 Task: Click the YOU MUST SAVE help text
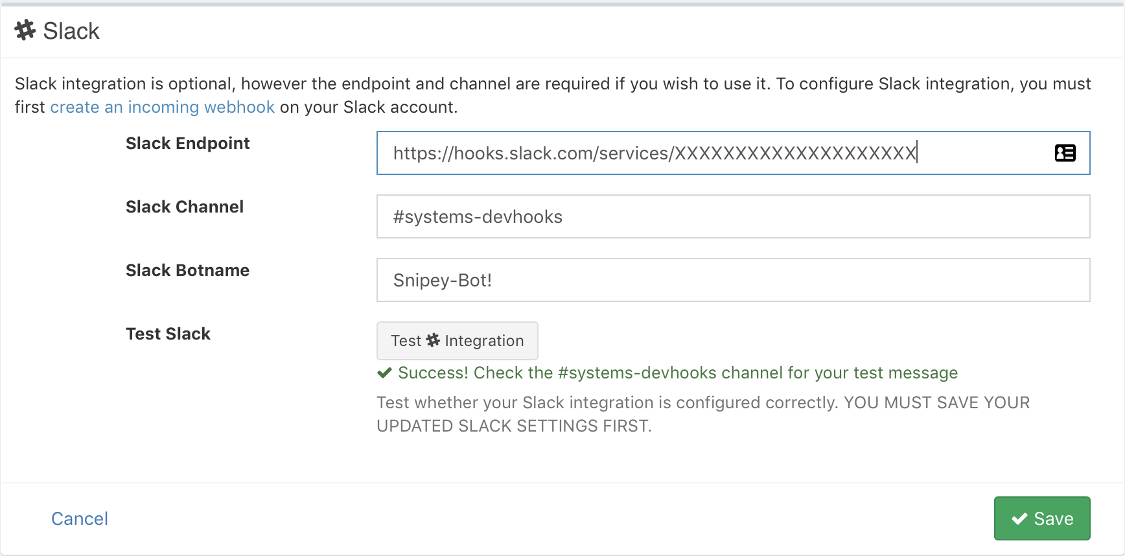tap(703, 414)
